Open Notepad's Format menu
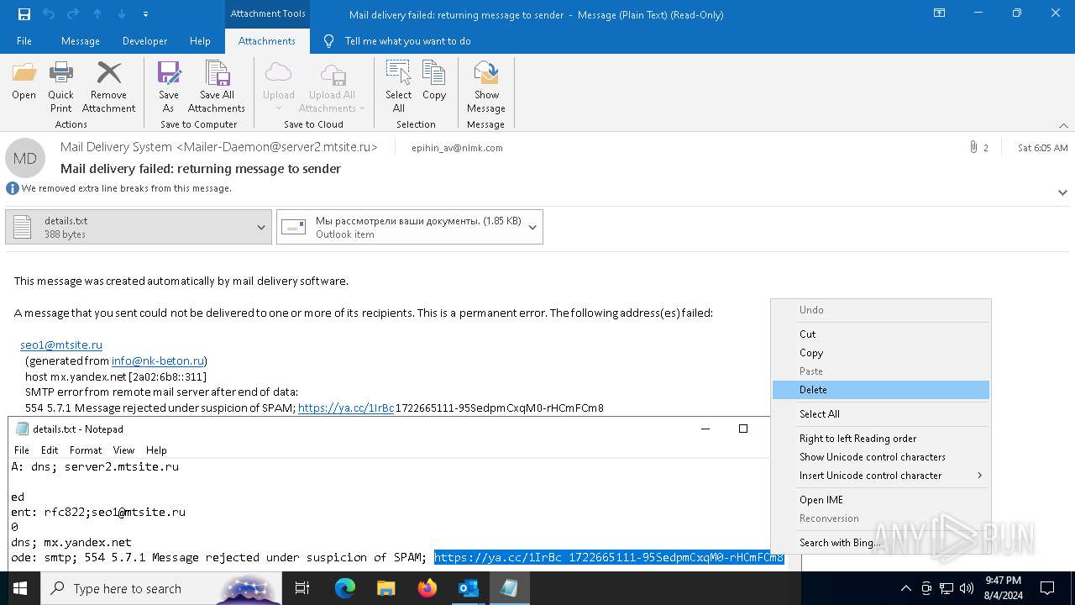The height and width of the screenshot is (605, 1075). coord(86,450)
